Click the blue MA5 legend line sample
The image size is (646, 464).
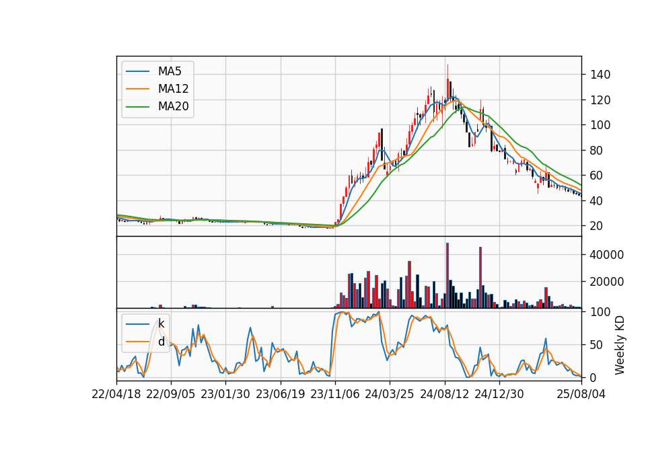137,72
